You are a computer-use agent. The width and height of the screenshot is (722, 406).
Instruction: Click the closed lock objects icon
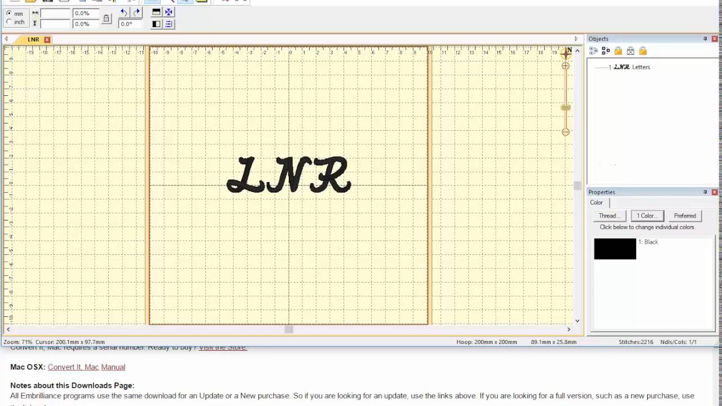coord(618,51)
